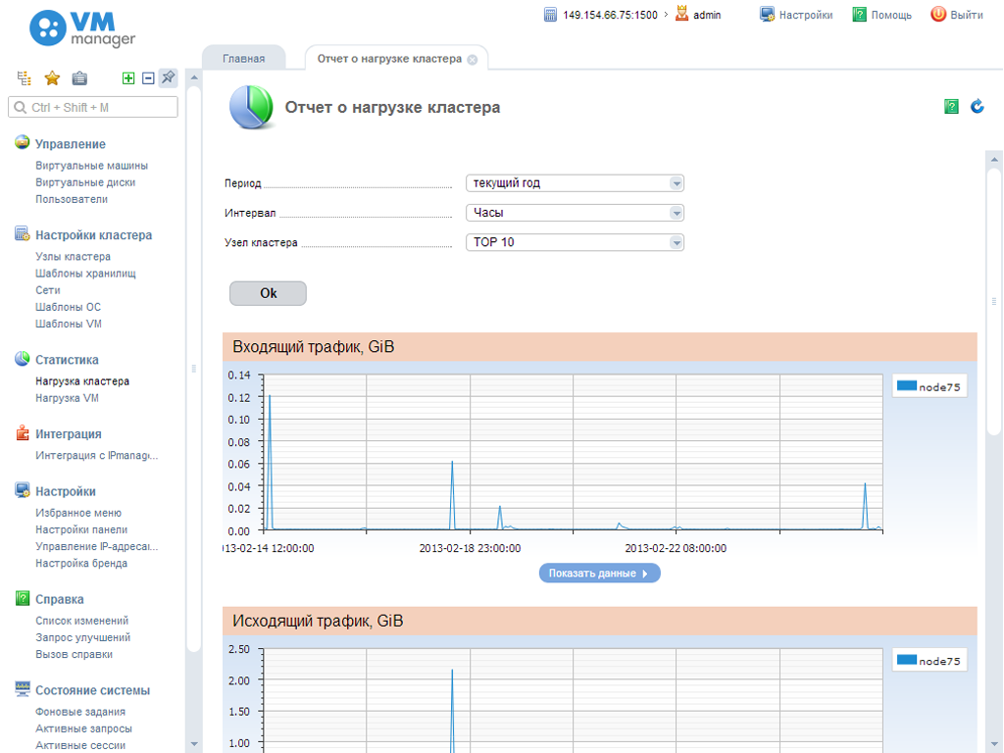This screenshot has height=753, width=1004.
Task: Click the tree view menu icon
Action: point(25,78)
